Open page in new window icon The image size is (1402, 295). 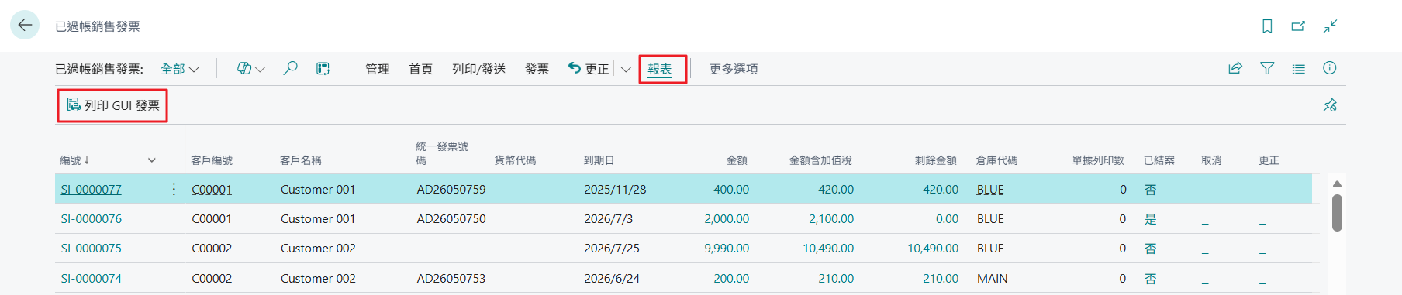click(1298, 26)
